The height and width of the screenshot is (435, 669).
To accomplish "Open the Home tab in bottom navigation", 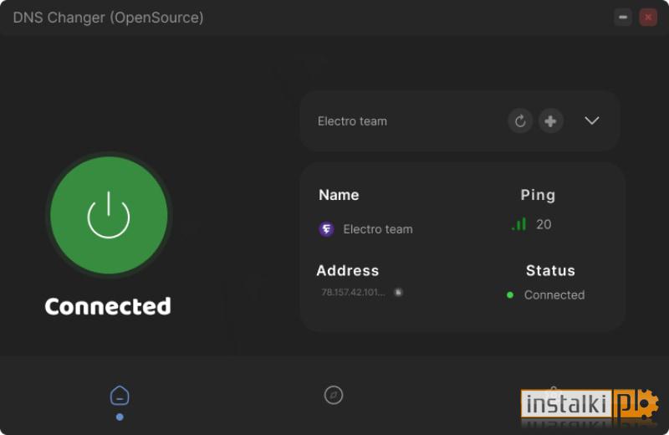I will 120,396.
